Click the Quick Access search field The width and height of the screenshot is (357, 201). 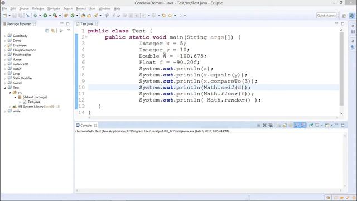coord(326,15)
